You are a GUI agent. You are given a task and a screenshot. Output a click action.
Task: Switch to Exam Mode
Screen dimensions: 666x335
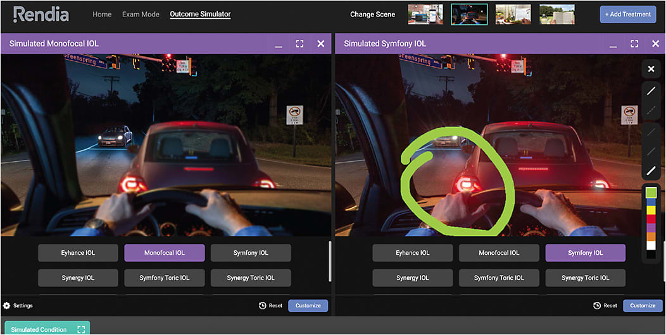141,15
